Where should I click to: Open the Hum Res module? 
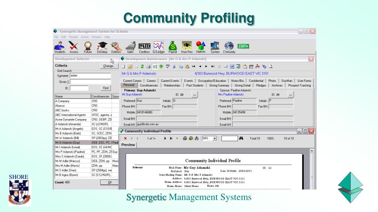[x=187, y=47]
